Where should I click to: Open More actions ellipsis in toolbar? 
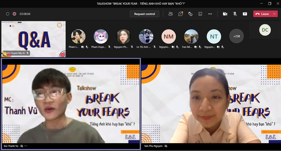210,14
